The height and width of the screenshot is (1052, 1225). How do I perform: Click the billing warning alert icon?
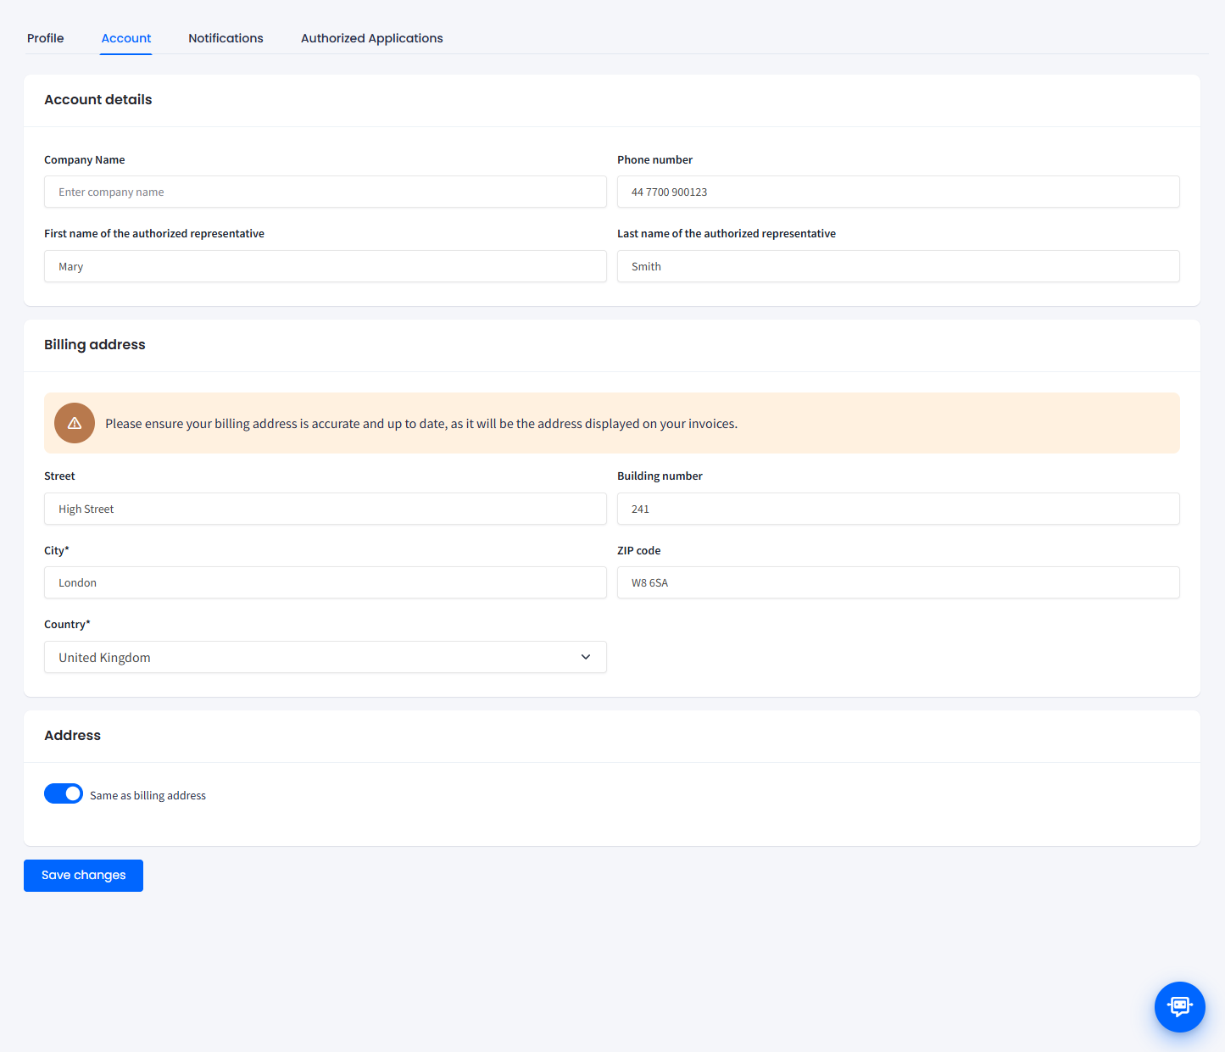[x=75, y=423]
